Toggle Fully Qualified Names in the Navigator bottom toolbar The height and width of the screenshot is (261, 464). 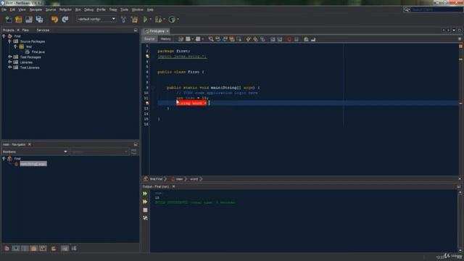[54, 248]
